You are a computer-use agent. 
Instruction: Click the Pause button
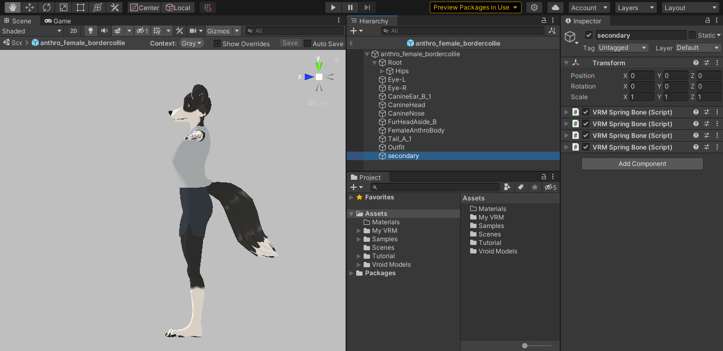point(350,7)
